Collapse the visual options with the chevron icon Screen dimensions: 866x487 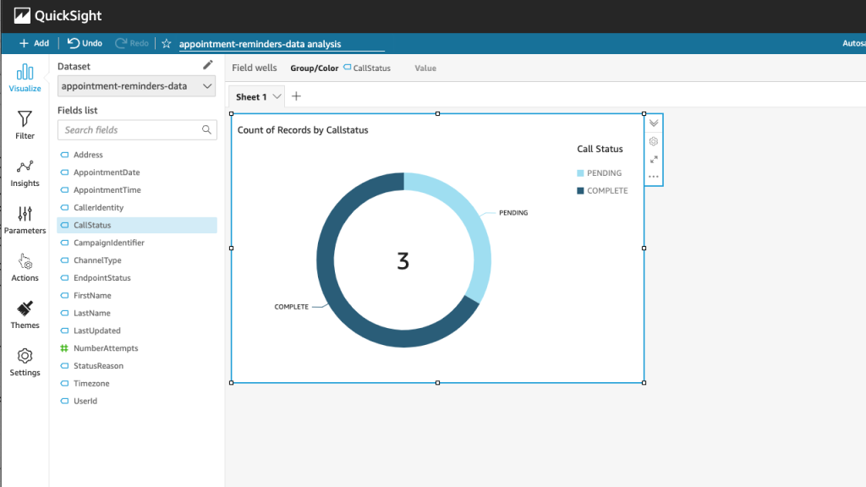[x=653, y=123]
